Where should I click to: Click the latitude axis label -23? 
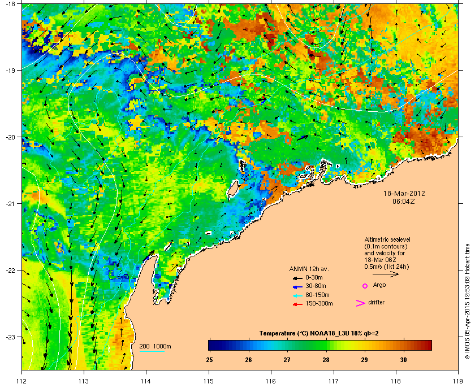[10, 337]
